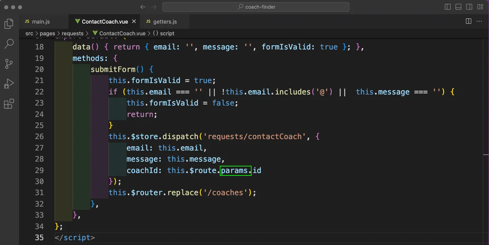Go forward with the navigation arrow

click(x=154, y=7)
